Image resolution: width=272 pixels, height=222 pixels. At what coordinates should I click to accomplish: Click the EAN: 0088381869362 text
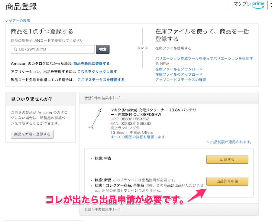[131, 124]
